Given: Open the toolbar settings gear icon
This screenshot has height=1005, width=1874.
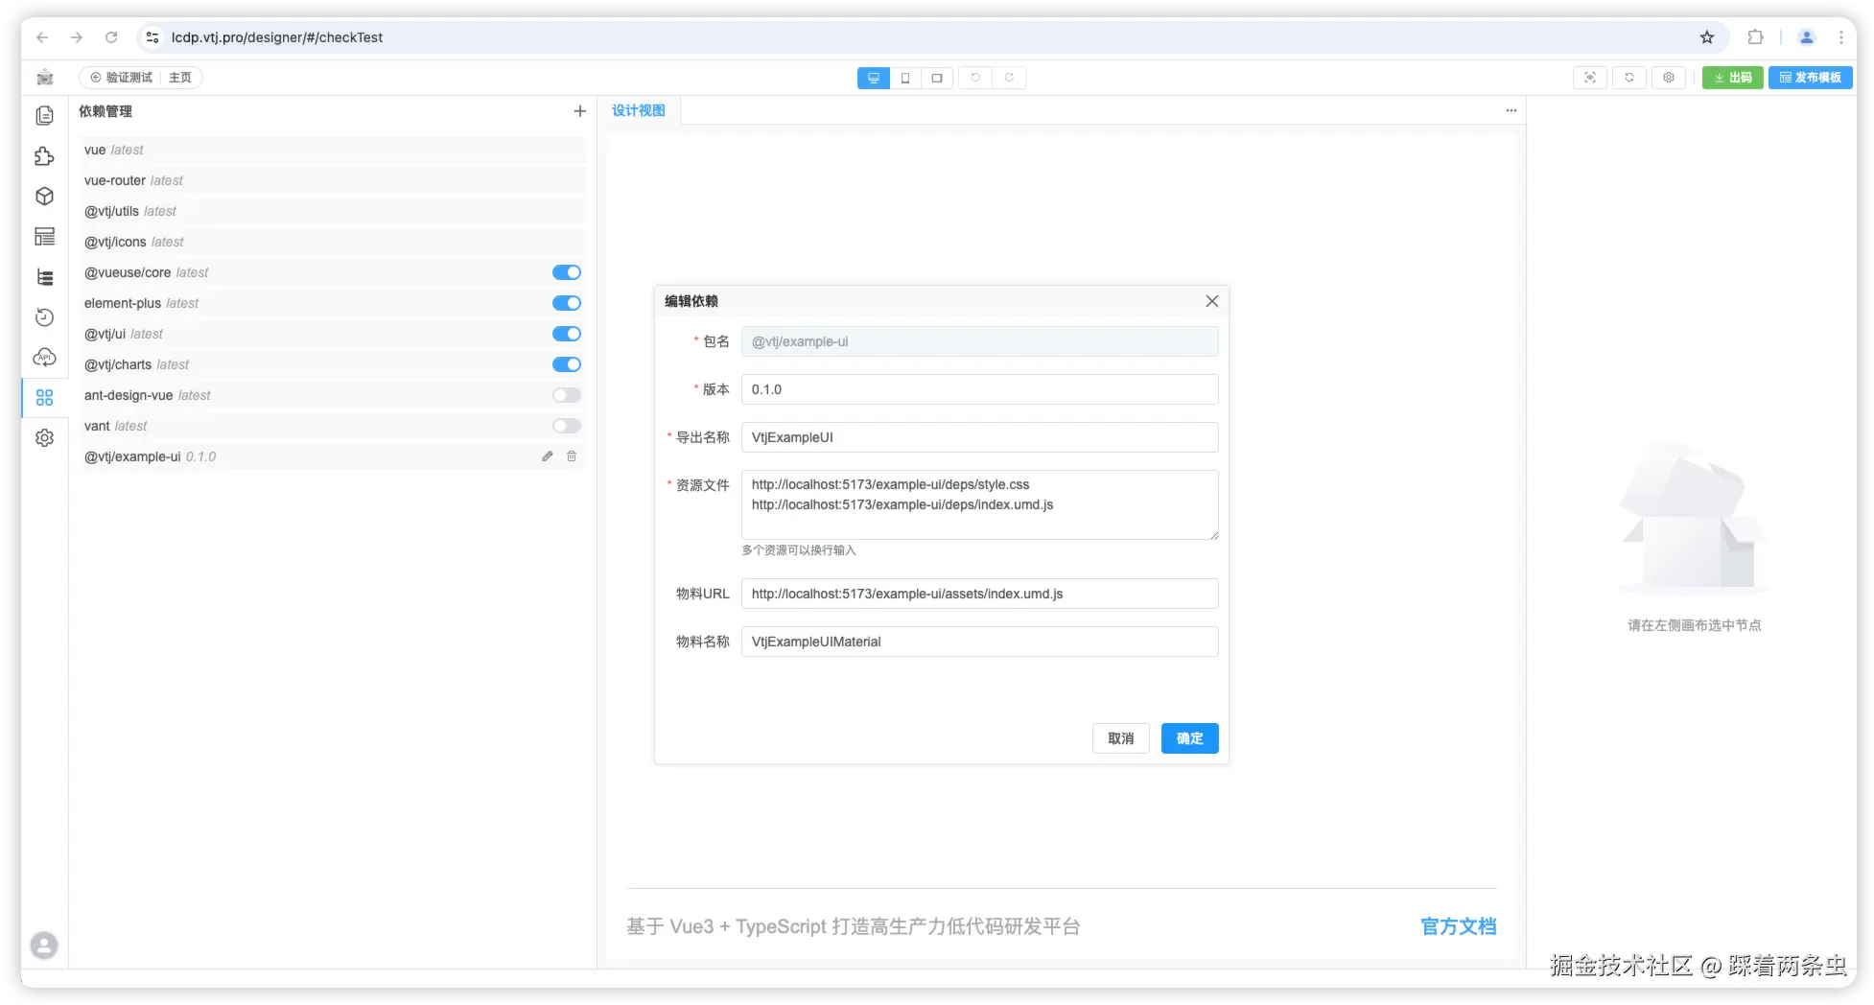Looking at the screenshot, I should tap(1669, 78).
